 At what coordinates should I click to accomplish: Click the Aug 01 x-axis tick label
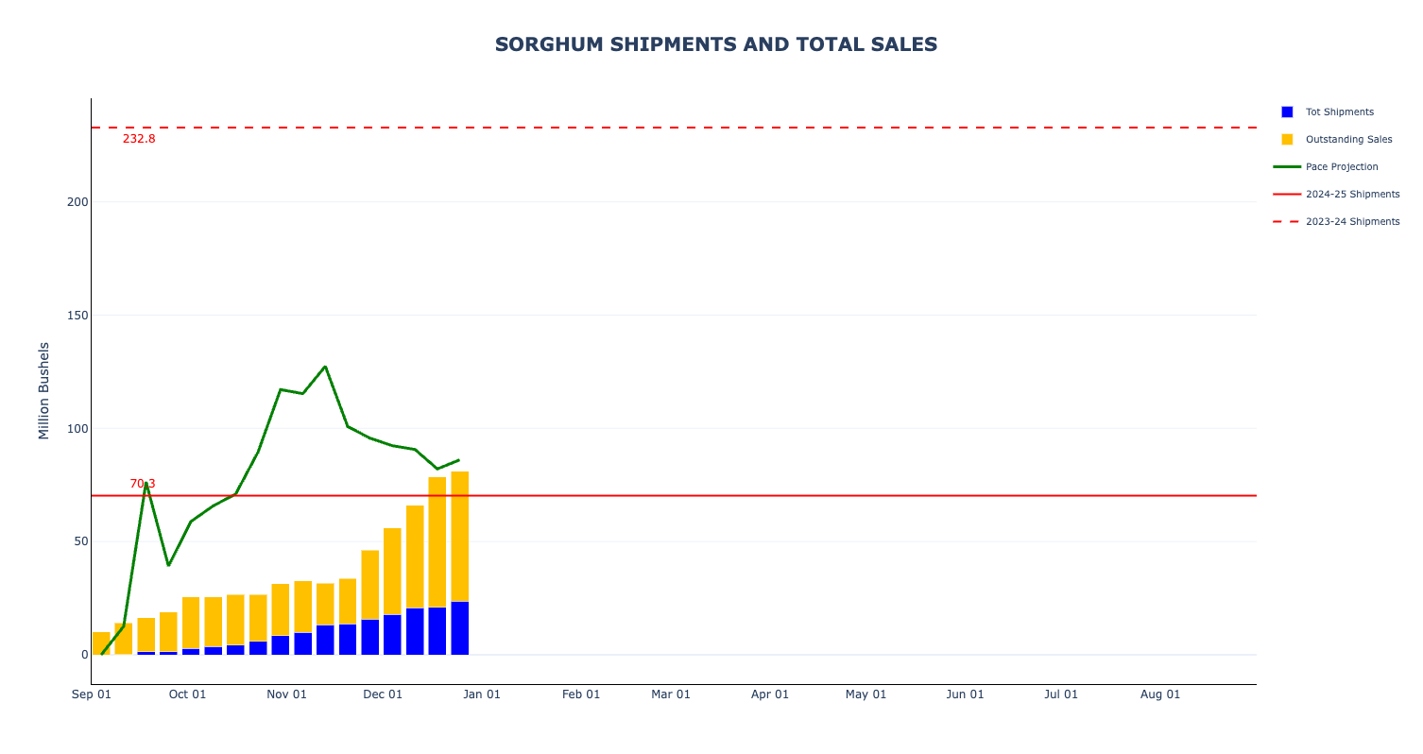click(1159, 694)
